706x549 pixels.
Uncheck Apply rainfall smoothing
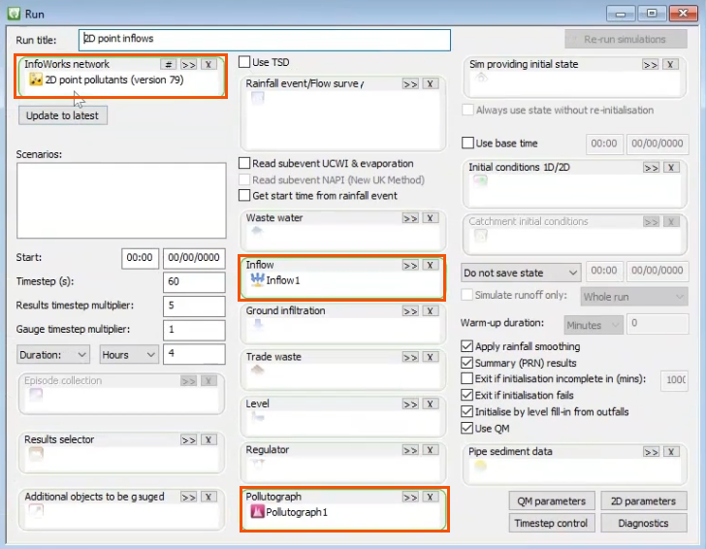pos(466,346)
